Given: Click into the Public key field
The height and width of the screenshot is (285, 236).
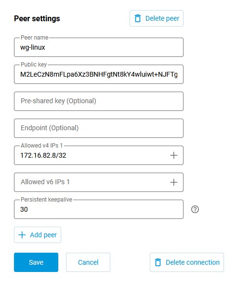Looking at the screenshot, I should 99,74.
